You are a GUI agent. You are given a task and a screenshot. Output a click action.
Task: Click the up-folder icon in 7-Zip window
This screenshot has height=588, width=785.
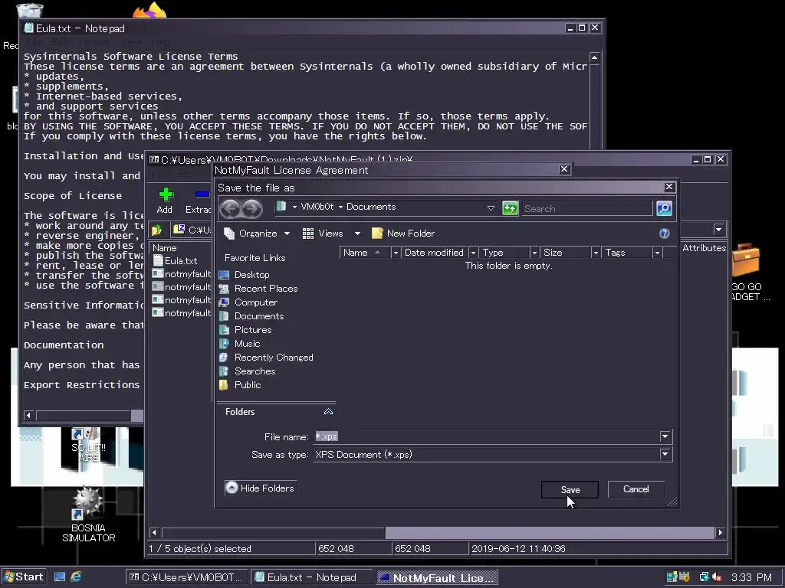156,230
